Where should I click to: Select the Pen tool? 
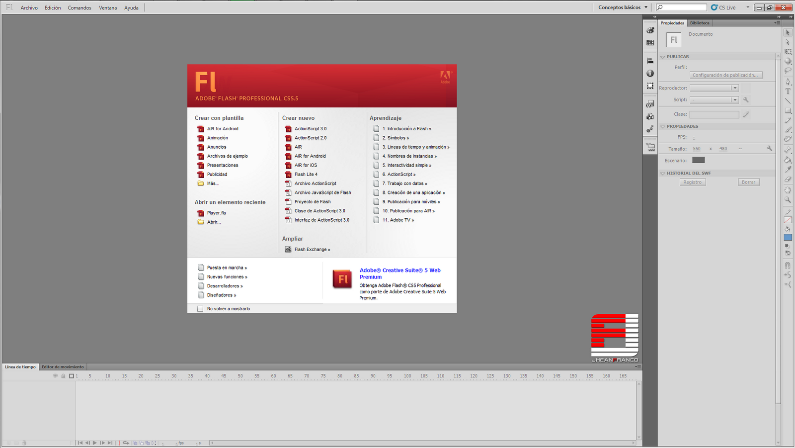788,82
